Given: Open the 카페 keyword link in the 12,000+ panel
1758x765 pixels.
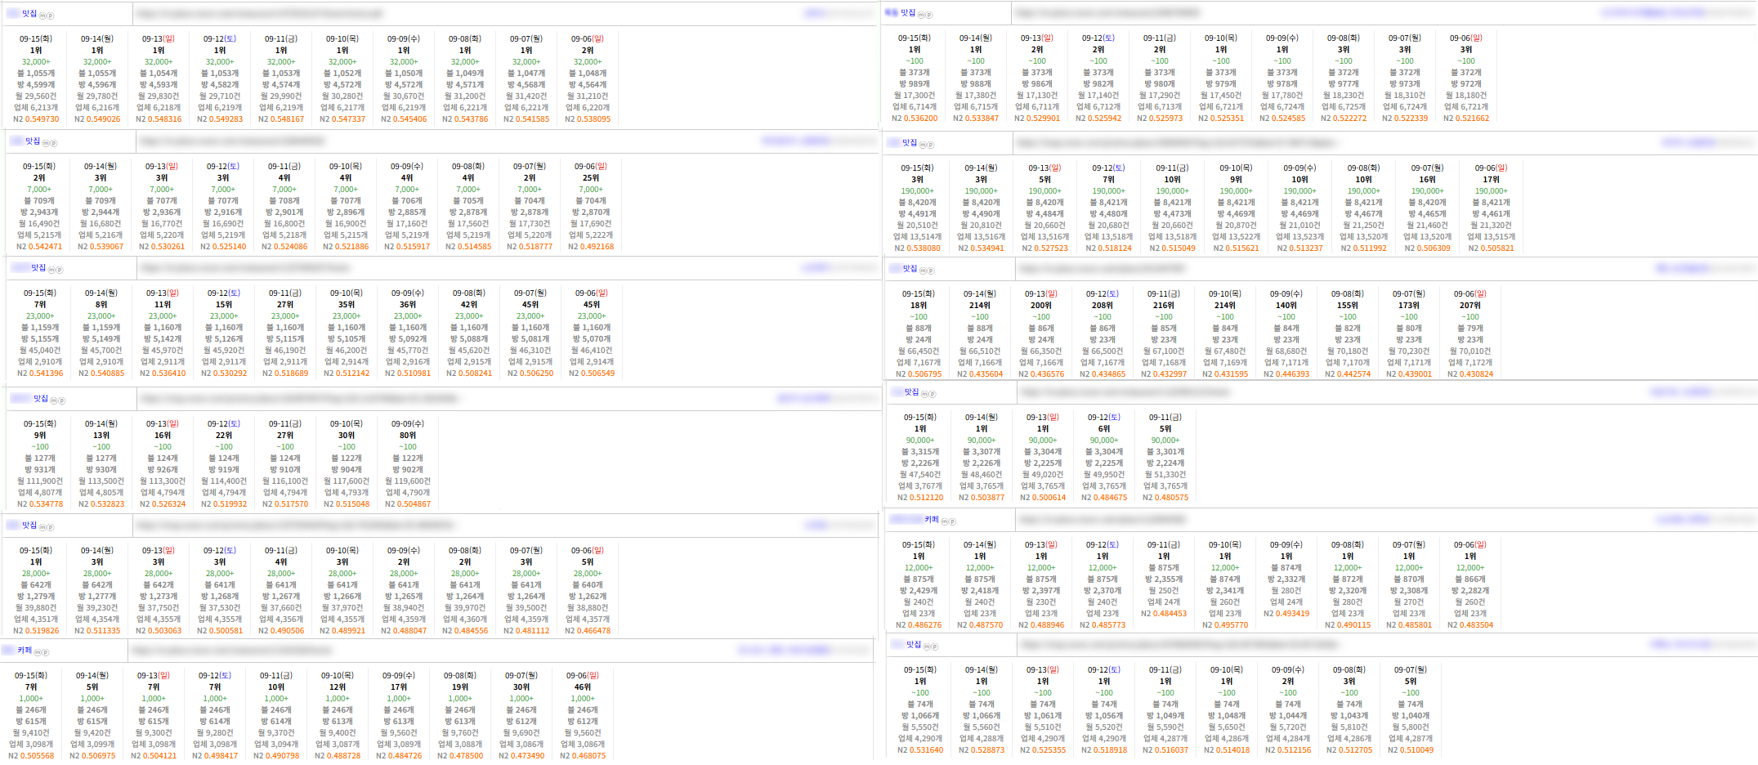Looking at the screenshot, I should pyautogui.click(x=932, y=520).
